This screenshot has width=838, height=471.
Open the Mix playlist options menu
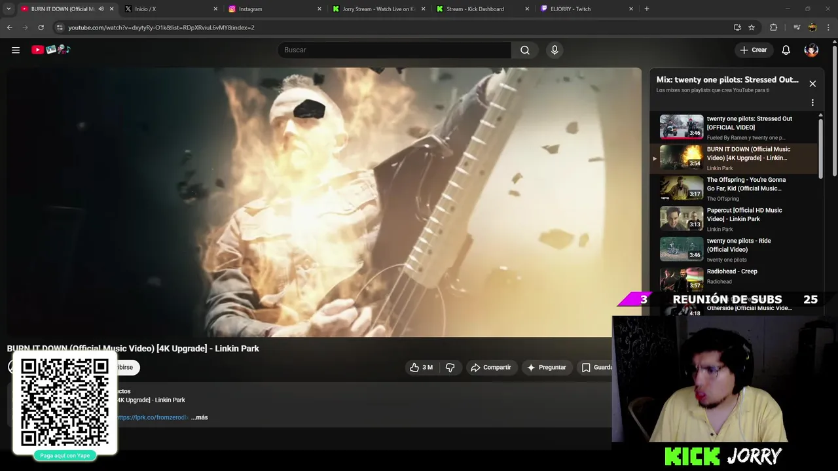pos(812,103)
